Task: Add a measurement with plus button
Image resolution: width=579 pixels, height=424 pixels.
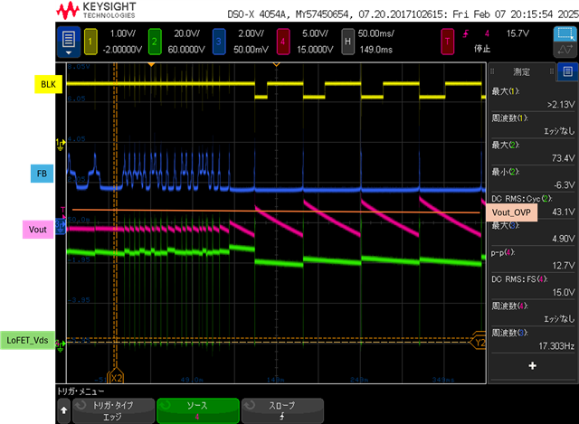Action: (x=533, y=366)
